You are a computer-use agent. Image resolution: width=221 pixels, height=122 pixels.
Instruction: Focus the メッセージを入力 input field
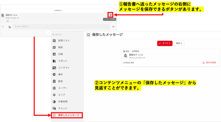pyautogui.click(x=61, y=26)
